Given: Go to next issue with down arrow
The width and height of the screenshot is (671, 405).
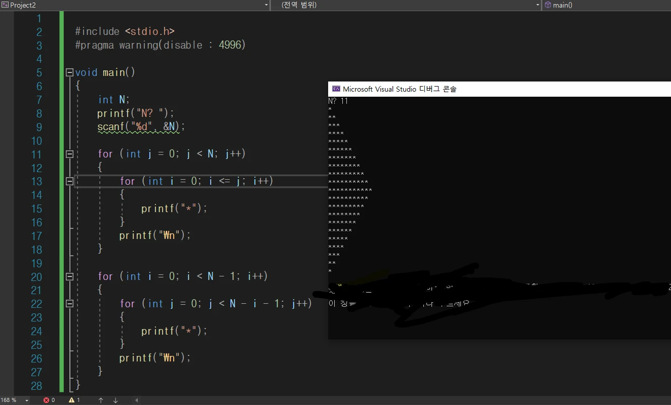Looking at the screenshot, I should click(115, 400).
